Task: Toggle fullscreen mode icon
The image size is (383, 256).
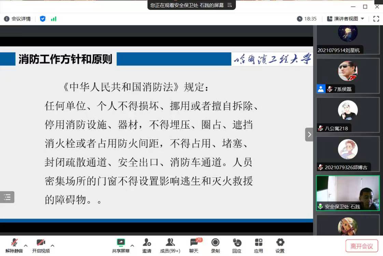Action: pos(376,19)
